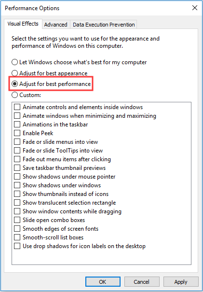The width and height of the screenshot is (203, 292).
Task: Click the Cancel button
Action: pos(142,281)
